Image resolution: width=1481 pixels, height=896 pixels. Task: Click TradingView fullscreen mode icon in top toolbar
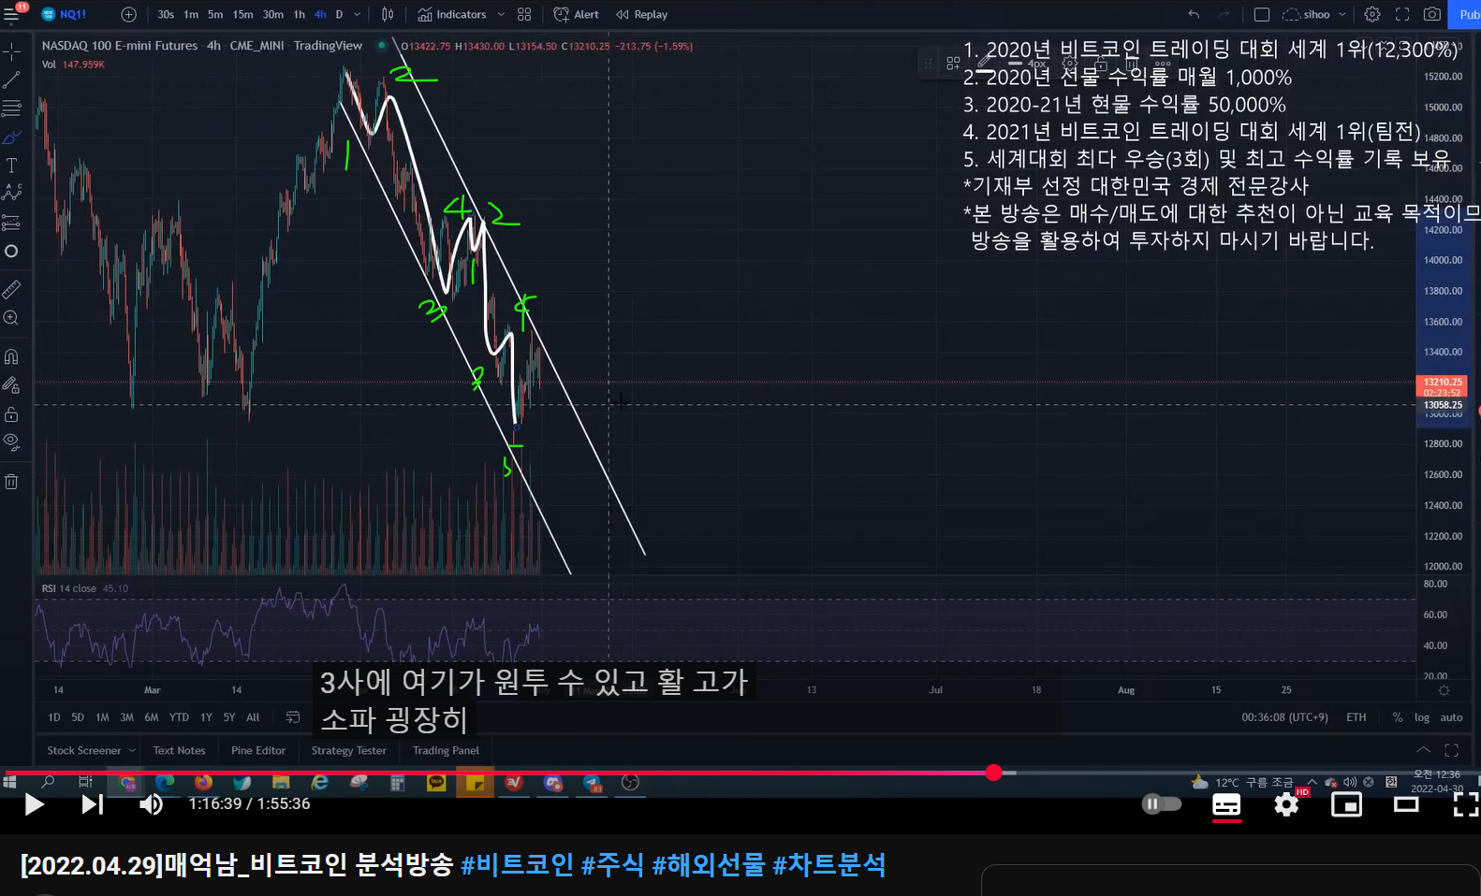1402,14
